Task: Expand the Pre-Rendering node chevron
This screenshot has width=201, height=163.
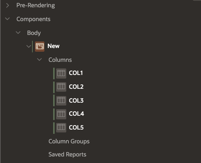Action: click(x=8, y=5)
